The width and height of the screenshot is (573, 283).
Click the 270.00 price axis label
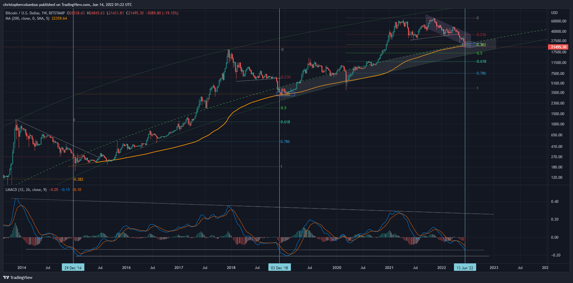point(557,157)
